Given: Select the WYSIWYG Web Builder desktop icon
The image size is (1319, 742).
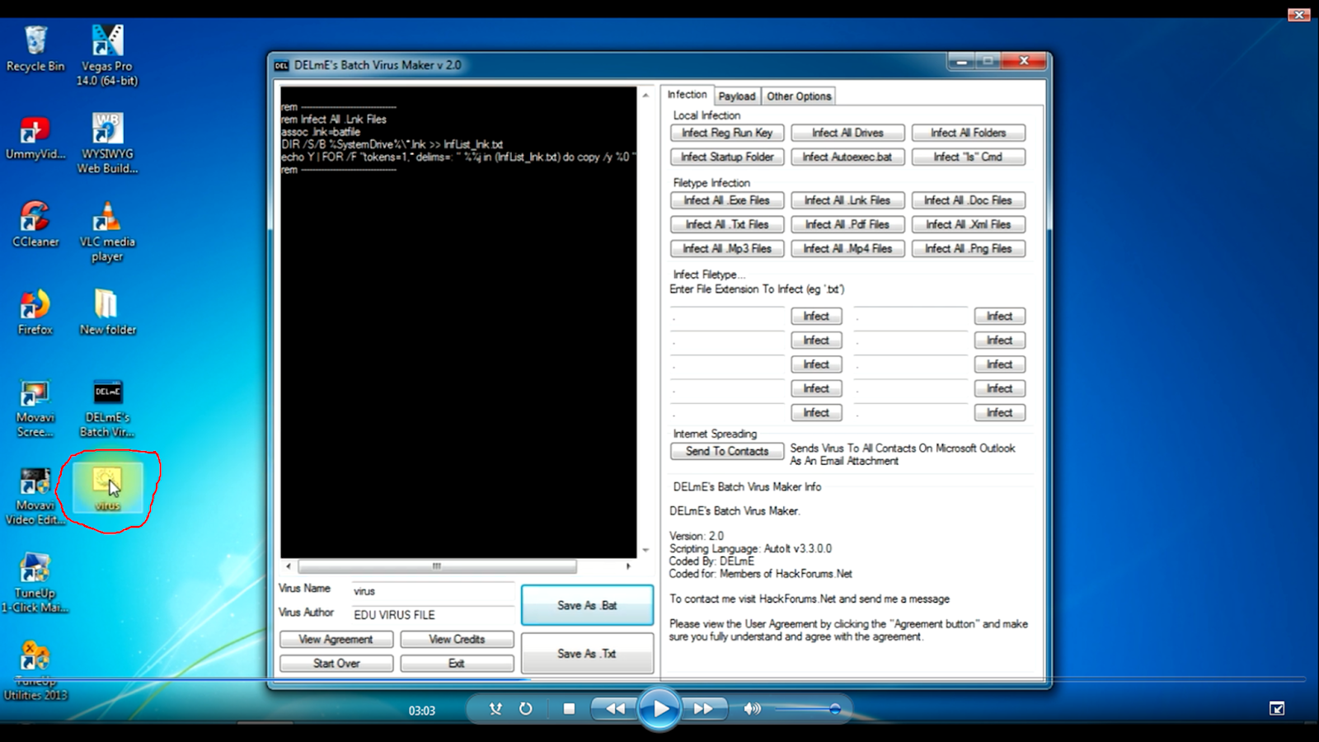Looking at the screenshot, I should 107,143.
